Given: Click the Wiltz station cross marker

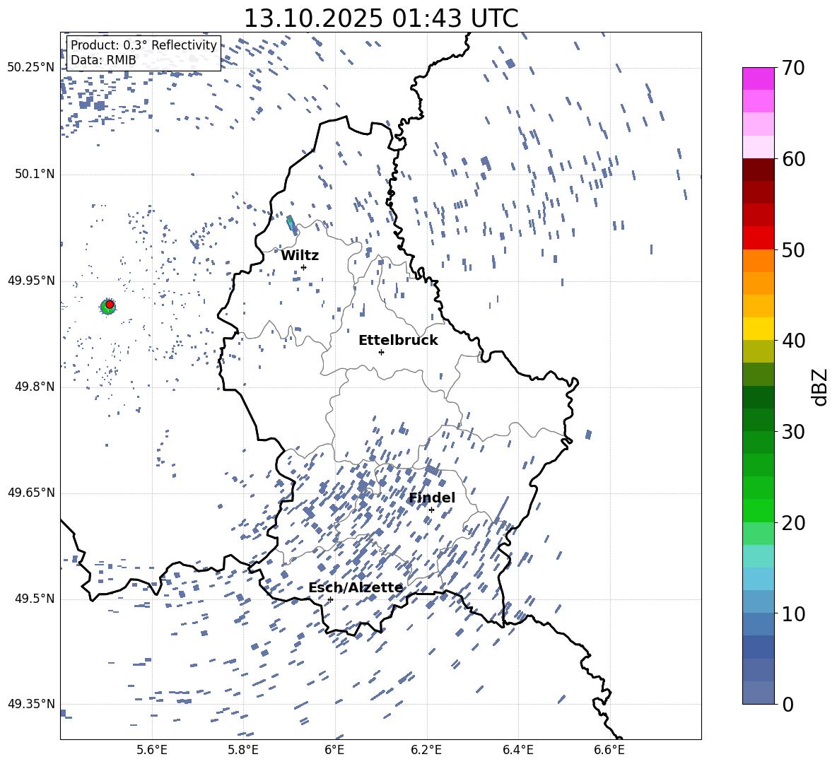Looking at the screenshot, I should [303, 267].
